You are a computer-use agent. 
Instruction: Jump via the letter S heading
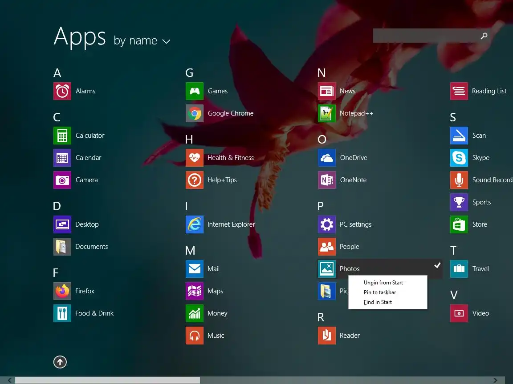pyautogui.click(x=453, y=117)
